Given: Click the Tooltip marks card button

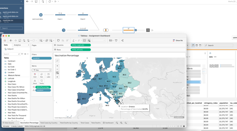Looking at the screenshot, I should 42,82.
